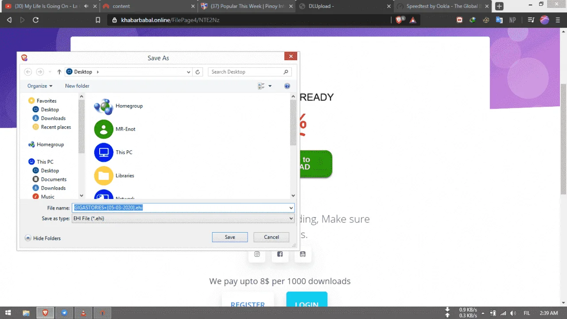The height and width of the screenshot is (319, 567).
Task: Click the Save button
Action: pos(230,237)
